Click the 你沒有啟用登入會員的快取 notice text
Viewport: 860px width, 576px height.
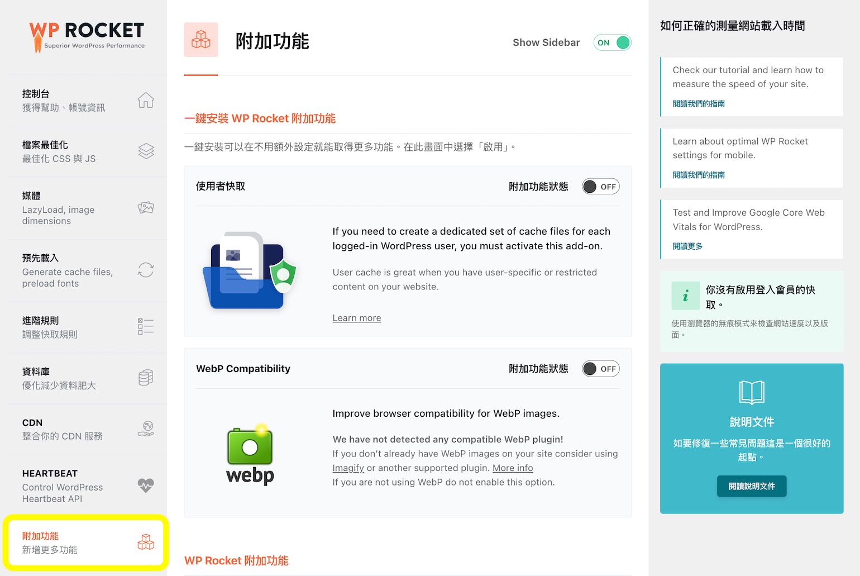(x=761, y=297)
